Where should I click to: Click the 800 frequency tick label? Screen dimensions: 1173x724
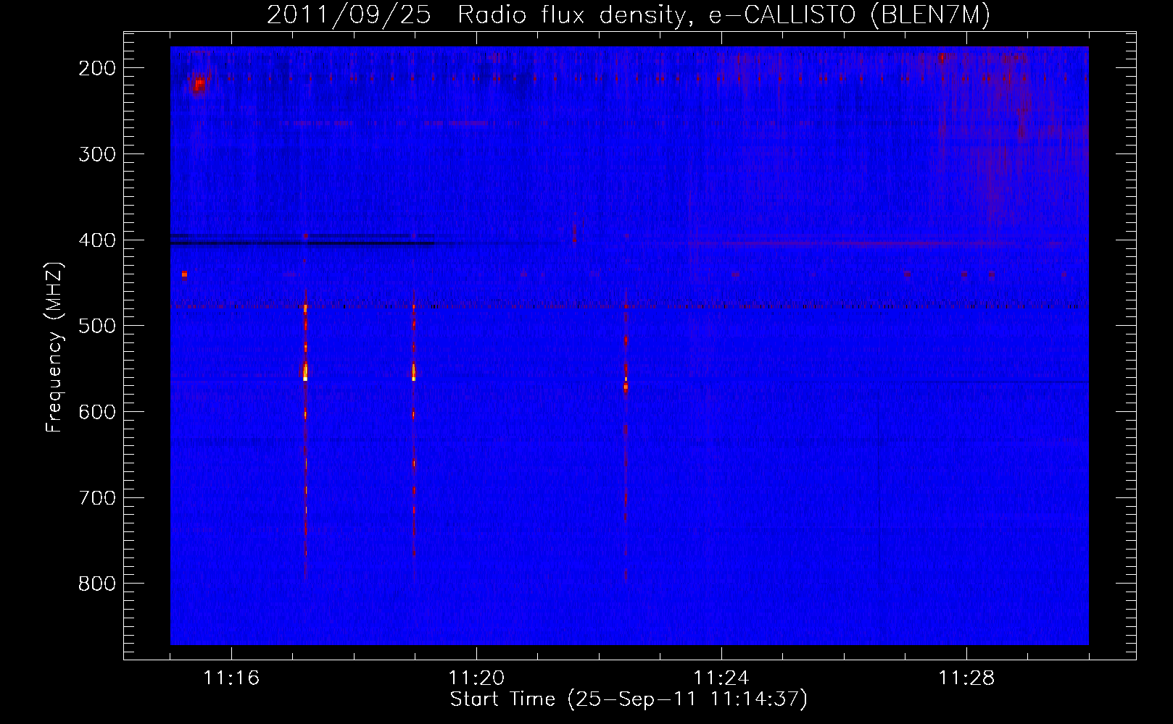[x=96, y=584]
